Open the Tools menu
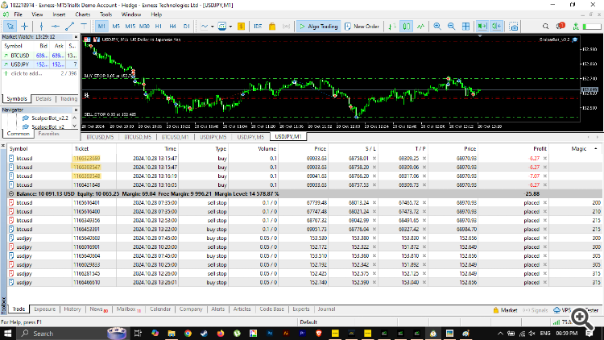Viewport: 604px width, 340px height. tap(105, 15)
